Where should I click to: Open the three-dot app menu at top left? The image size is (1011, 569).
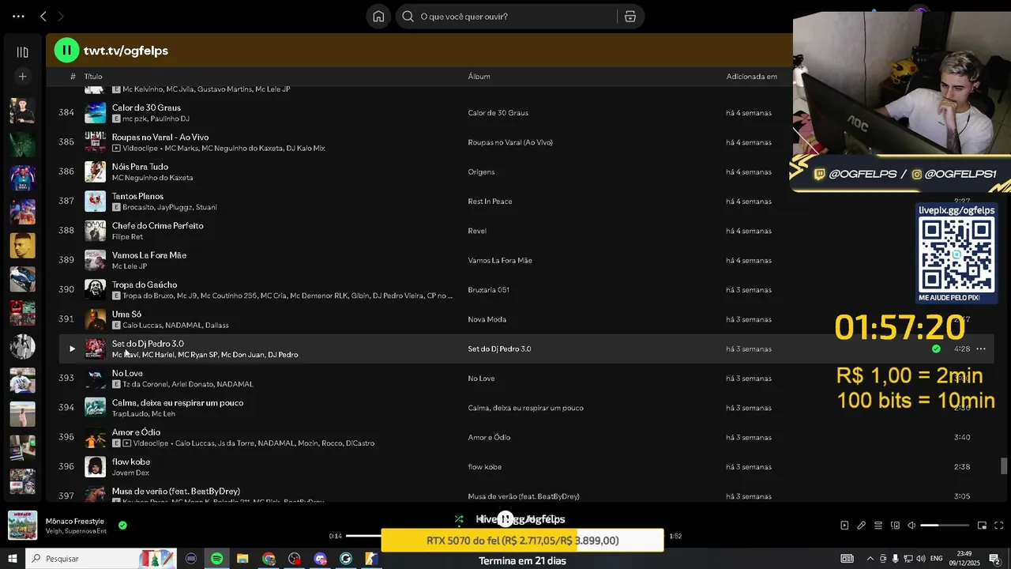(x=18, y=17)
